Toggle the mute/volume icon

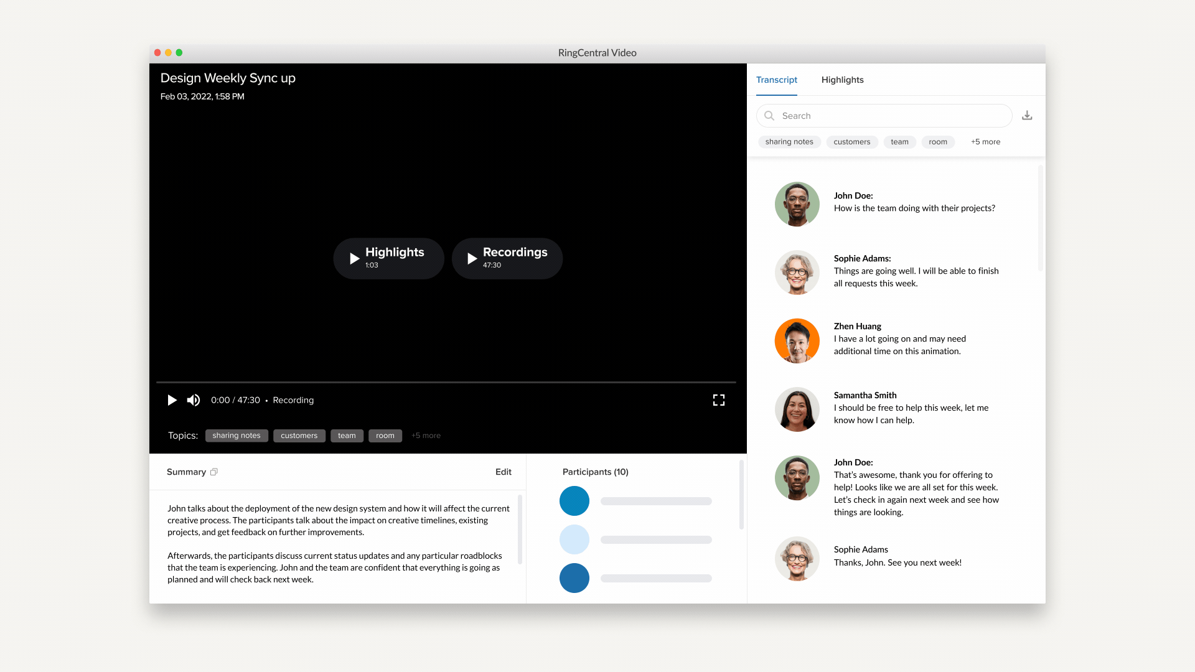pos(194,399)
